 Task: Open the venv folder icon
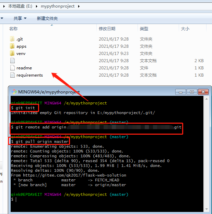click(x=12, y=53)
